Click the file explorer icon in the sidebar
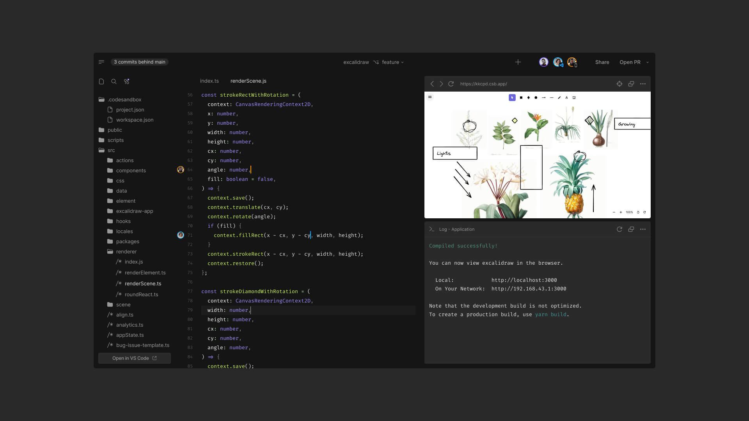This screenshot has width=749, height=421. (101, 81)
